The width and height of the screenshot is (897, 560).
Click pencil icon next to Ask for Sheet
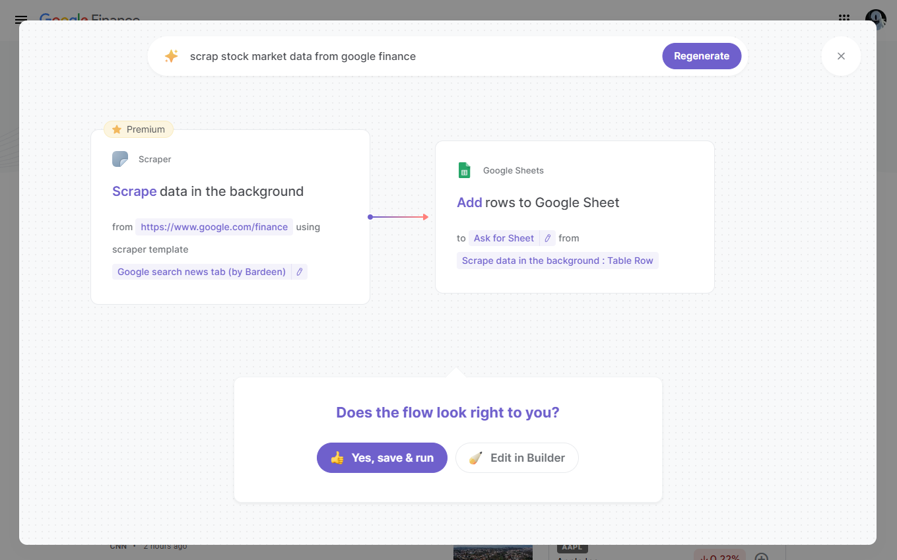pos(548,238)
